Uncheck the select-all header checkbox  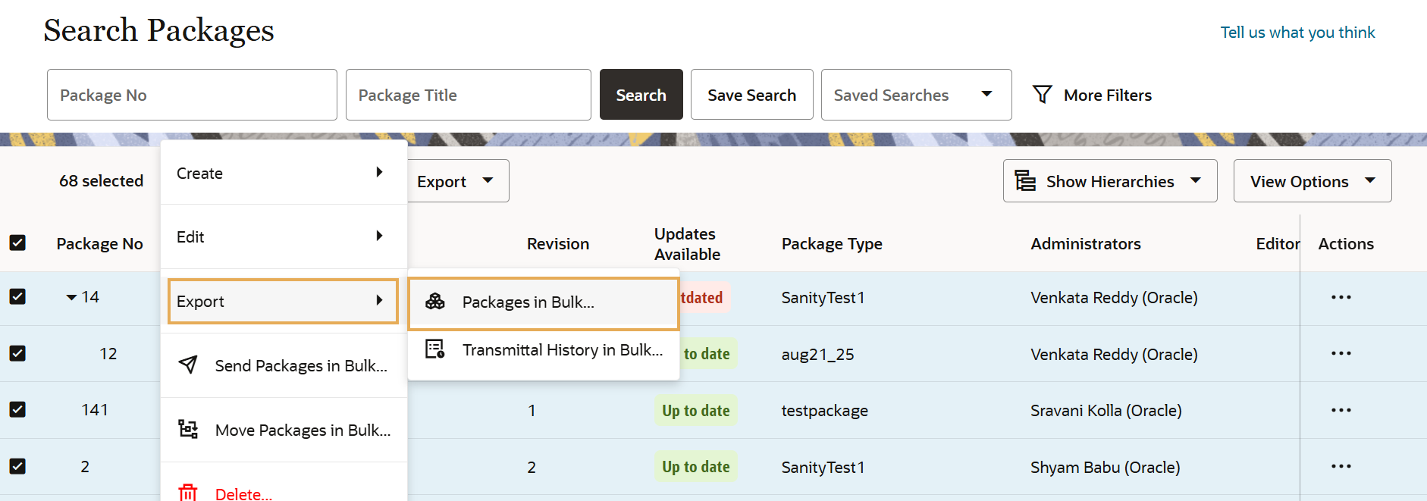coord(17,243)
